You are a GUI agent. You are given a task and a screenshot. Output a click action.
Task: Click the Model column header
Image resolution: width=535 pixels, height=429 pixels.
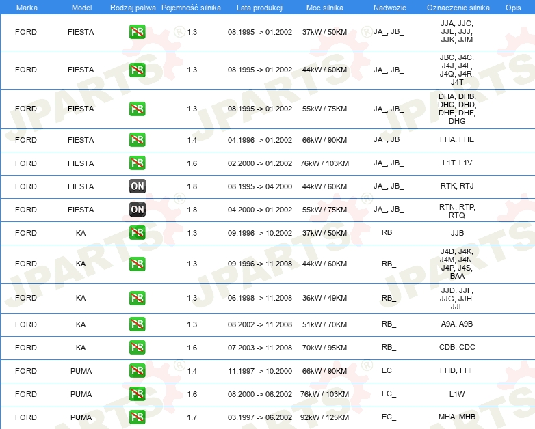click(81, 8)
